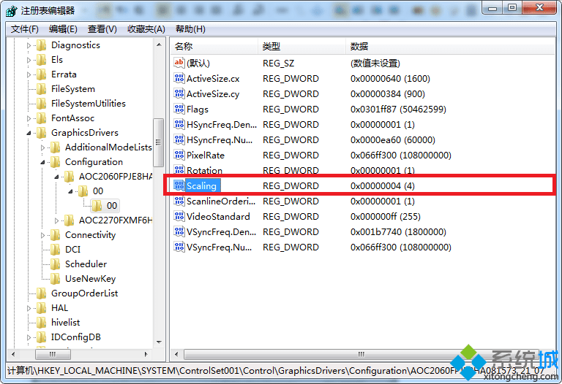Click data 0x000000ff (255)

386,216
